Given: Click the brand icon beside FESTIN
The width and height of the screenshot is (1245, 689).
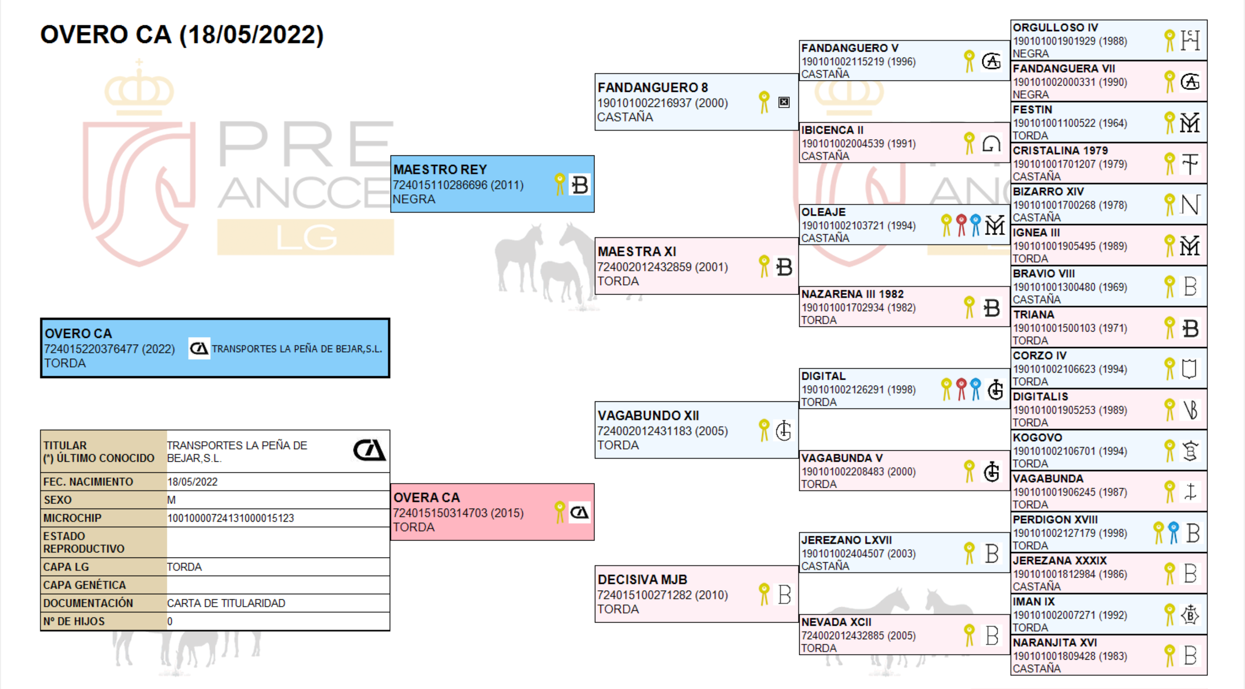Looking at the screenshot, I should pos(1190,123).
